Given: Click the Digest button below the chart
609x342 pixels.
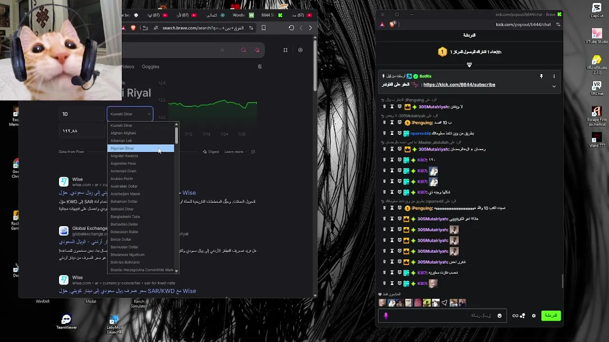Looking at the screenshot, I should (211, 152).
